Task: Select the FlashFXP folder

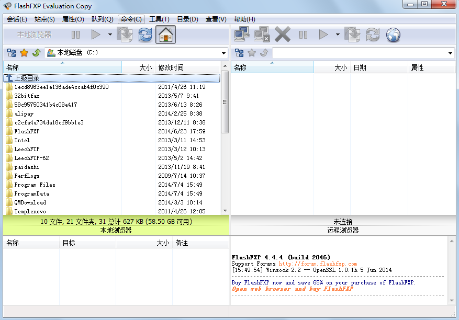Action: (x=112, y=131)
